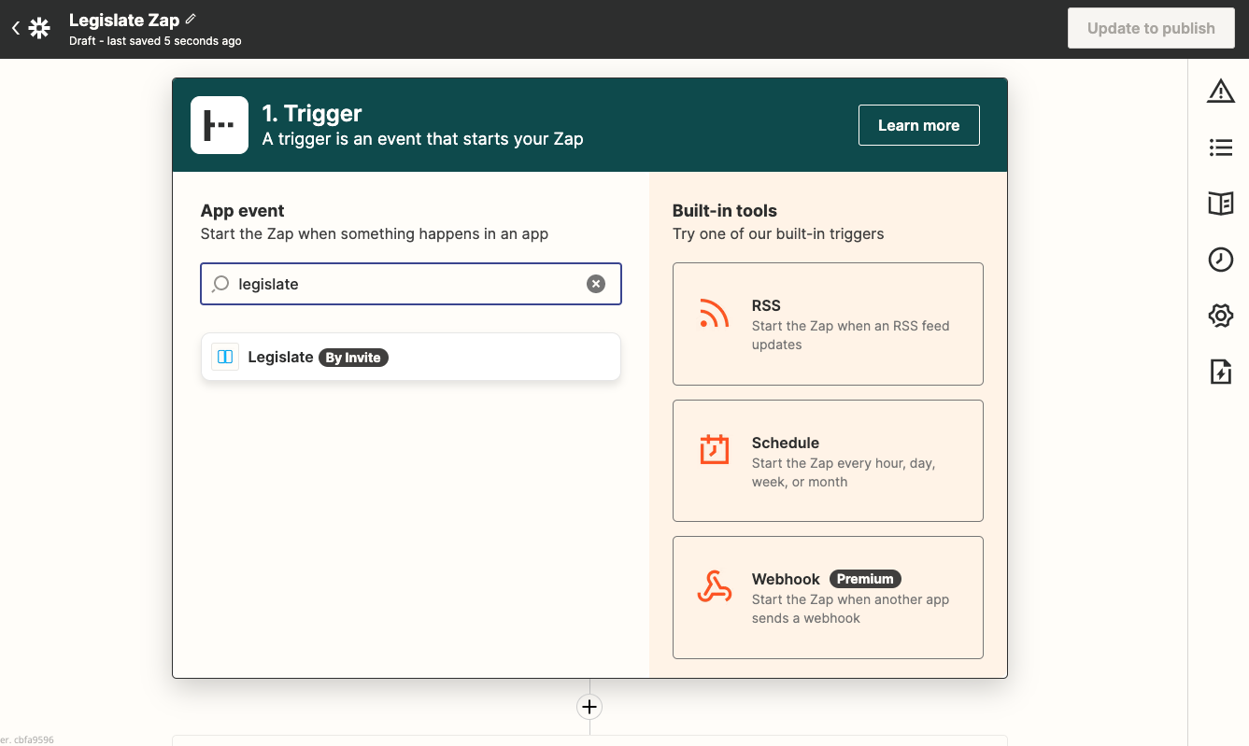The height and width of the screenshot is (746, 1249).
Task: Choose the RSS built-in trigger card
Action: point(828,324)
